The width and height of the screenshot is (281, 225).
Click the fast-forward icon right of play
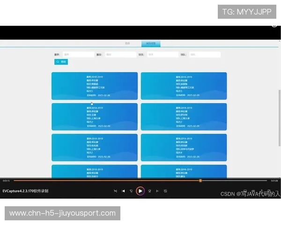149,191
